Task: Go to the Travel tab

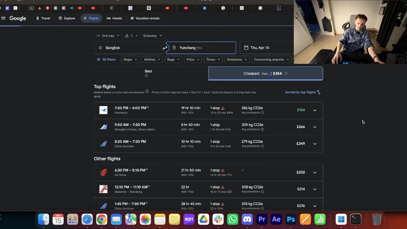Action: pyautogui.click(x=43, y=18)
